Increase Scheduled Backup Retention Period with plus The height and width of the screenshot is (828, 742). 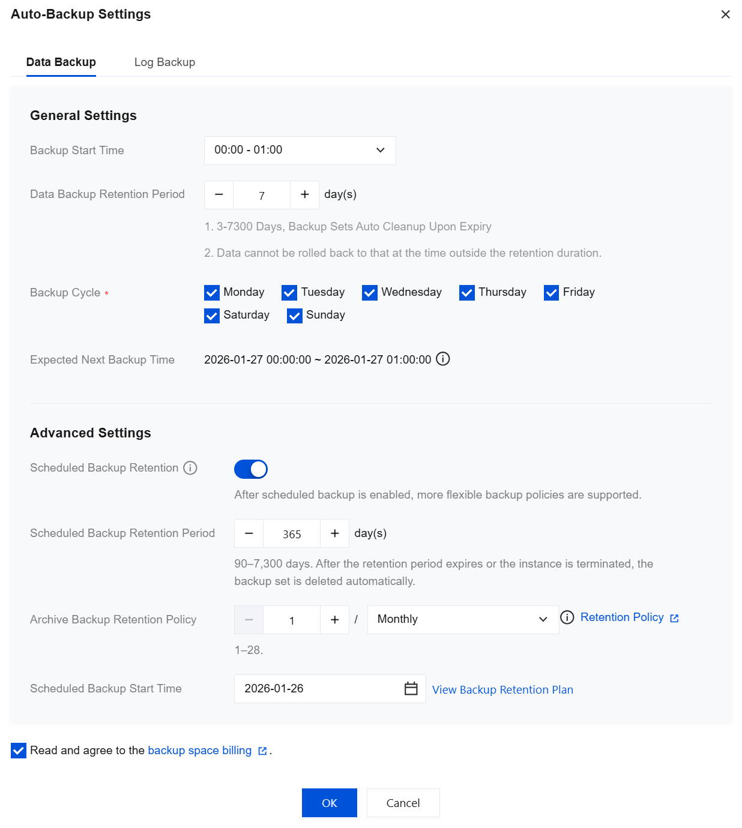(x=335, y=533)
